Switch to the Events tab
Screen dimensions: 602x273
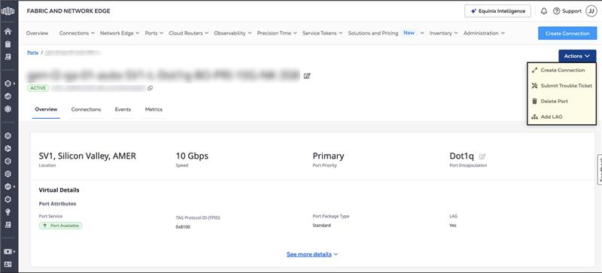[x=123, y=110]
